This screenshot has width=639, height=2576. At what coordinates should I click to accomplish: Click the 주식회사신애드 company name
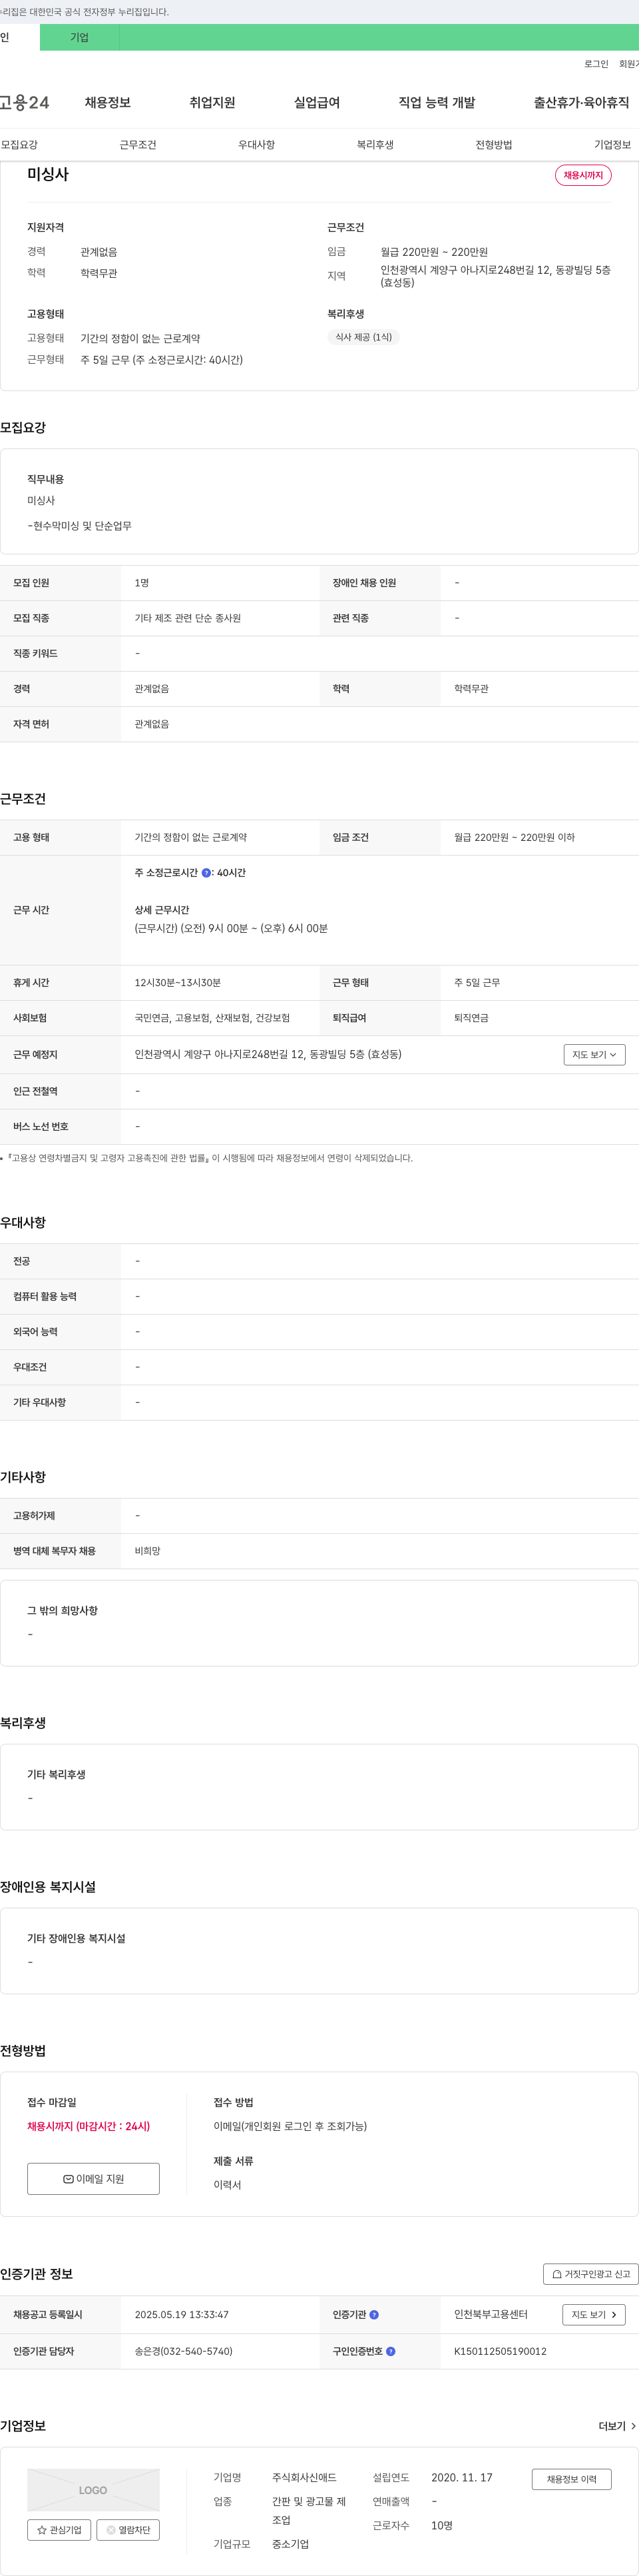[x=305, y=2477]
